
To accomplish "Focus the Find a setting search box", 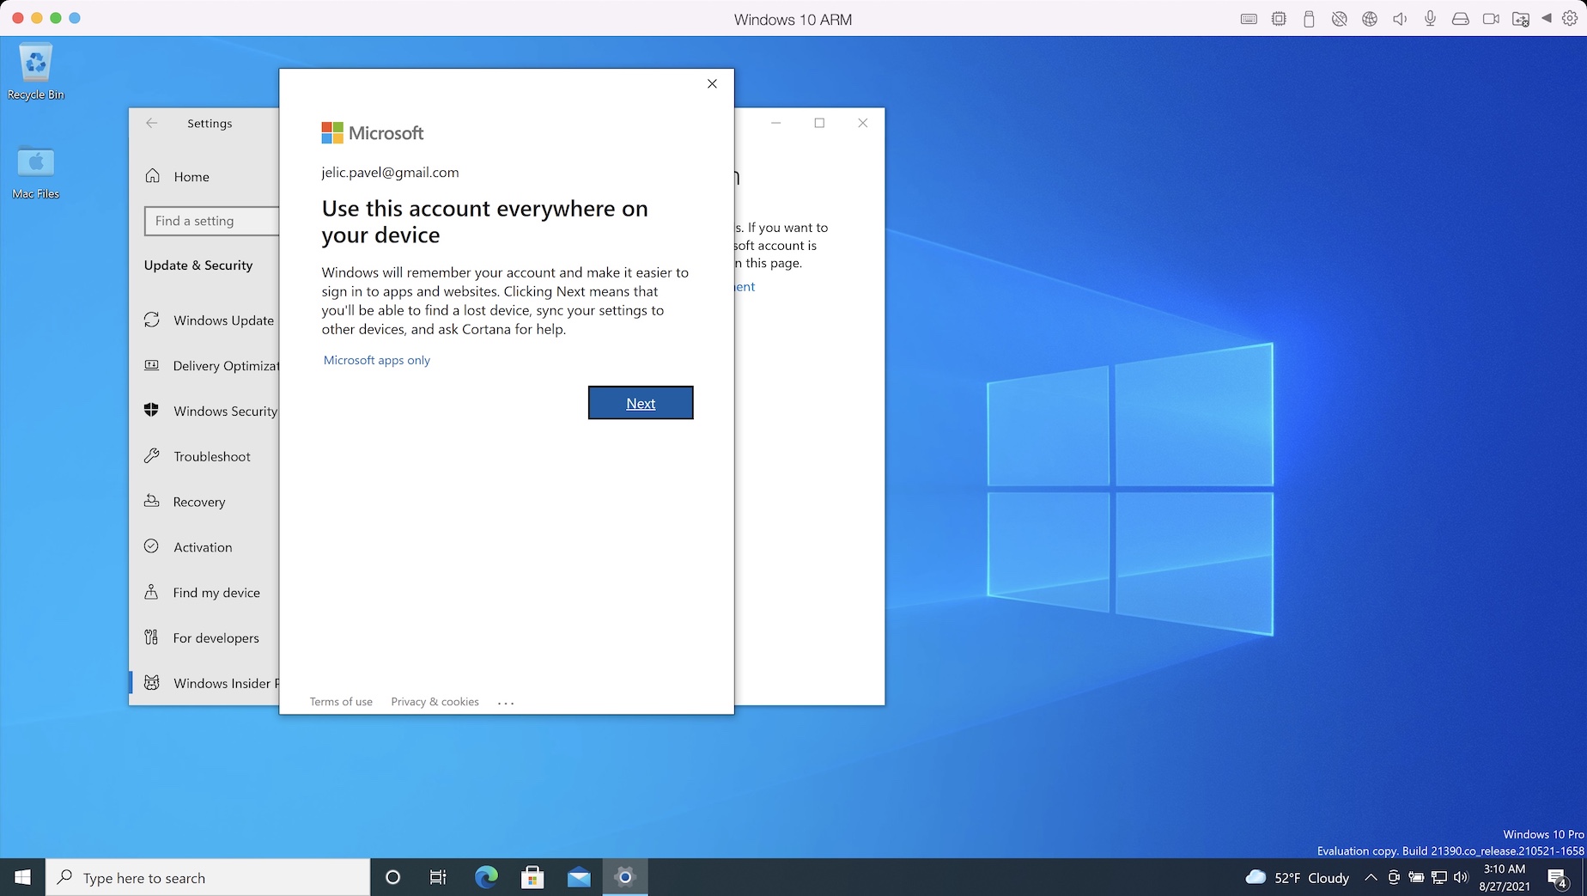I will tap(212, 221).
